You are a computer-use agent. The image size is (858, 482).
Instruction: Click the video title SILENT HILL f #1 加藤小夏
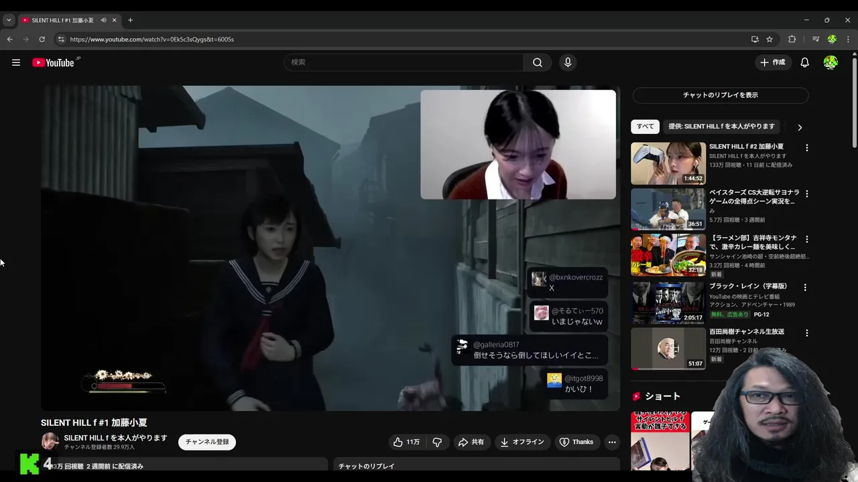point(94,422)
